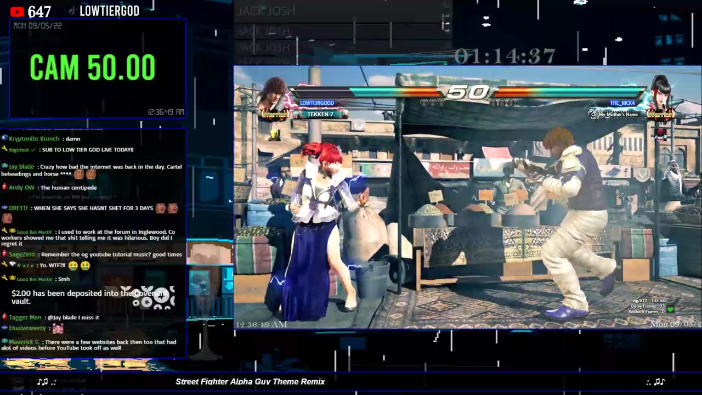
Task: Click the round timer showing 50
Action: tap(467, 92)
